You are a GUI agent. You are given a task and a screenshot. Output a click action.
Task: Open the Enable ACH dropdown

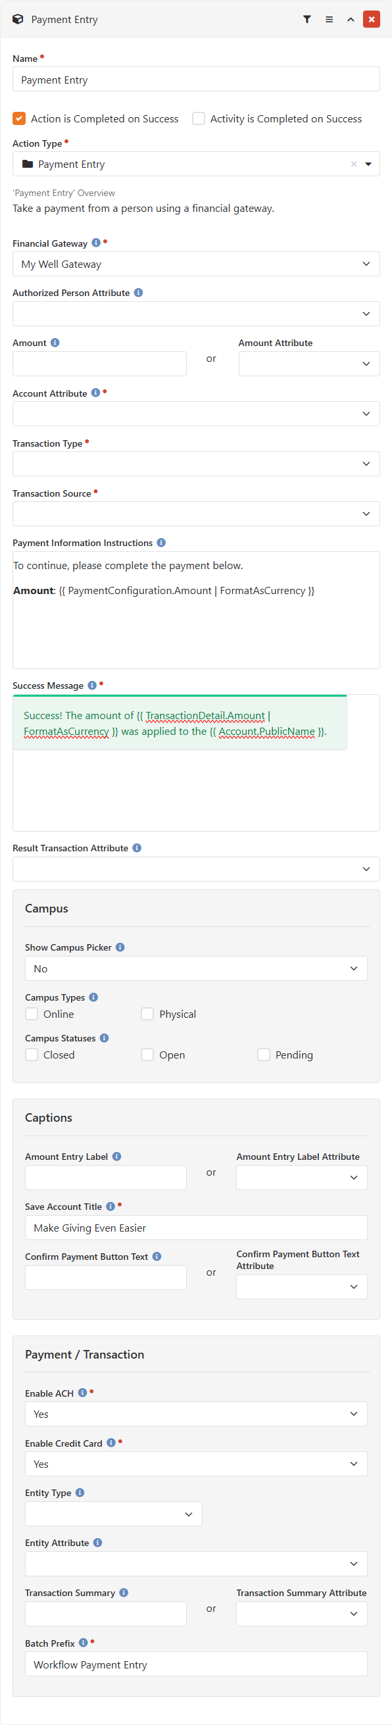coord(196,1414)
